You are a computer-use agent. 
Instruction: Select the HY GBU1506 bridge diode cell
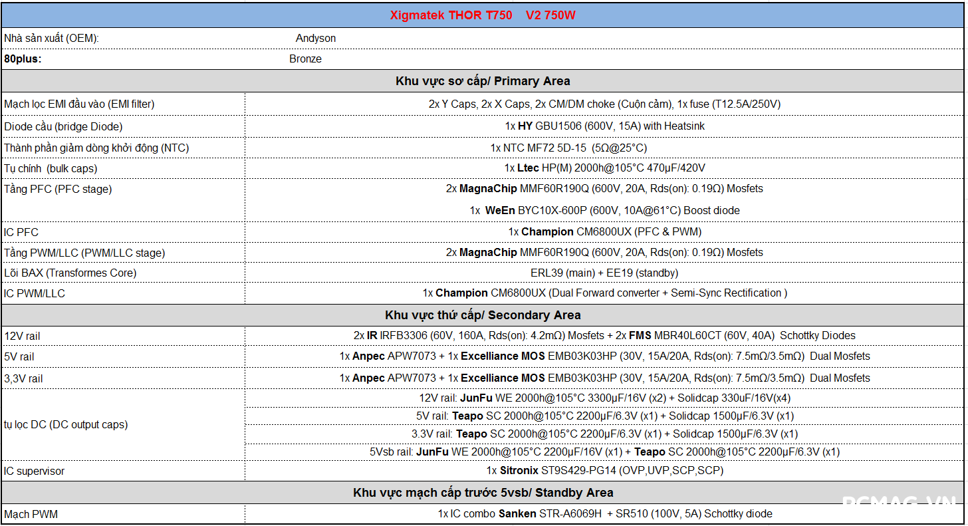point(604,126)
